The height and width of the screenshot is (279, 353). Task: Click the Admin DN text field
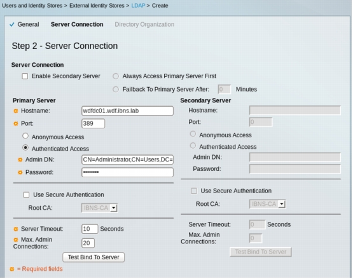127,160
